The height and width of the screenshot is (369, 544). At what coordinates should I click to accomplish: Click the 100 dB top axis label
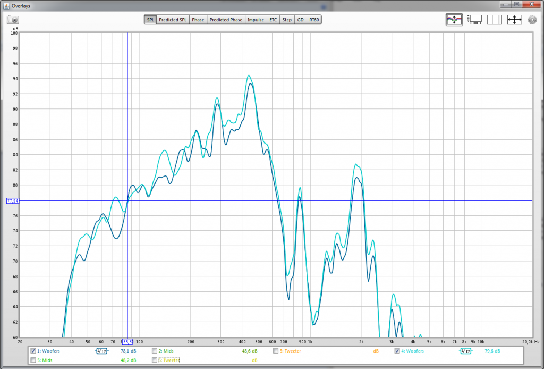pyautogui.click(x=14, y=33)
